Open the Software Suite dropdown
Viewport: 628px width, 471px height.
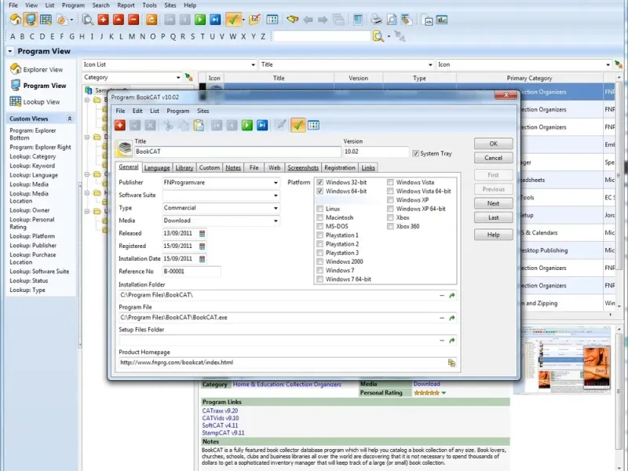(276, 195)
